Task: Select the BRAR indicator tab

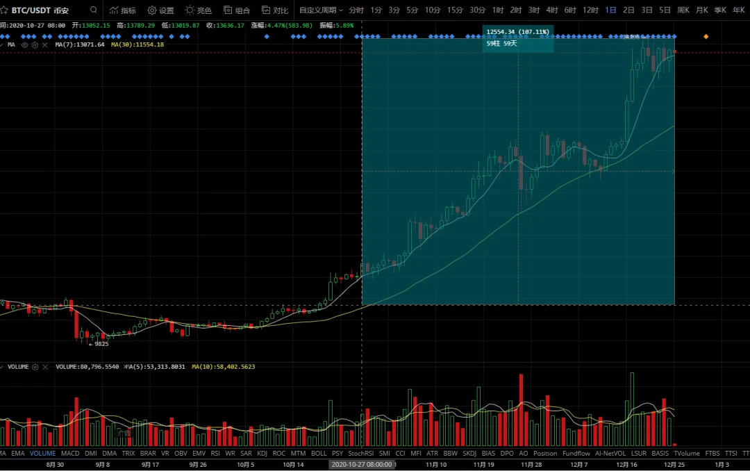Action: (148, 454)
